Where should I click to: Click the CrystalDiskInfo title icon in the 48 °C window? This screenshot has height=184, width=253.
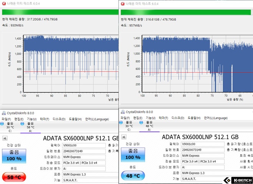tap(123, 112)
